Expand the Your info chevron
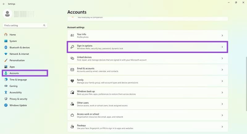 point(222,35)
